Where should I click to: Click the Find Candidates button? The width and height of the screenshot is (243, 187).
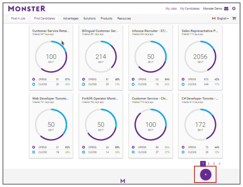coord(44,18)
